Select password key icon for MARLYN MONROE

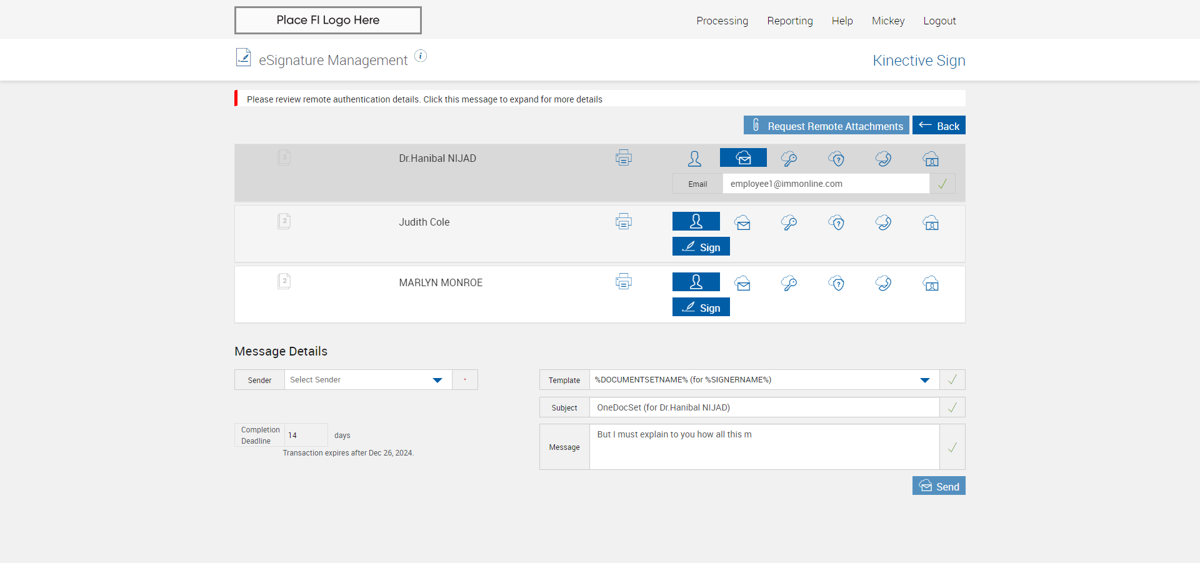[x=789, y=284]
